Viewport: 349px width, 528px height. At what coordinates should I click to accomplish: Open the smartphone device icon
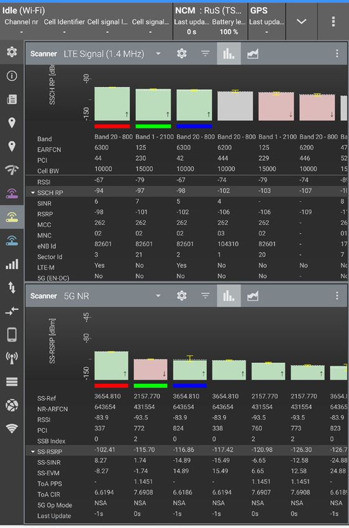coord(12,334)
